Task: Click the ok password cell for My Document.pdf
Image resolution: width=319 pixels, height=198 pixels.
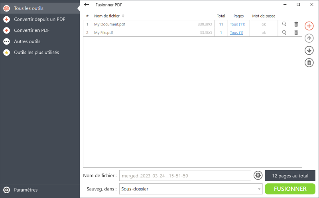Action: (x=264, y=24)
